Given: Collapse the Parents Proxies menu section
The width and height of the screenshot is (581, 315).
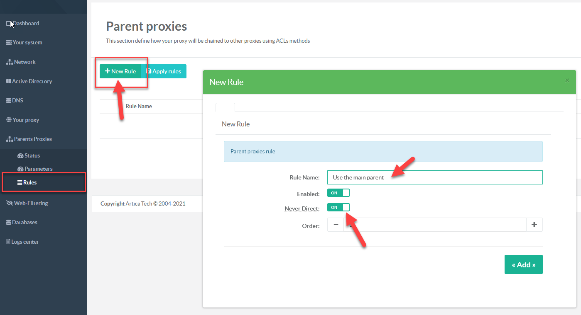Looking at the screenshot, I should click(x=33, y=139).
